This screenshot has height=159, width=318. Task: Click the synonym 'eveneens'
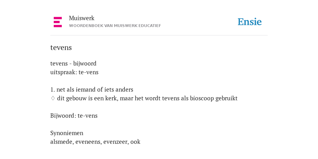(x=88, y=142)
